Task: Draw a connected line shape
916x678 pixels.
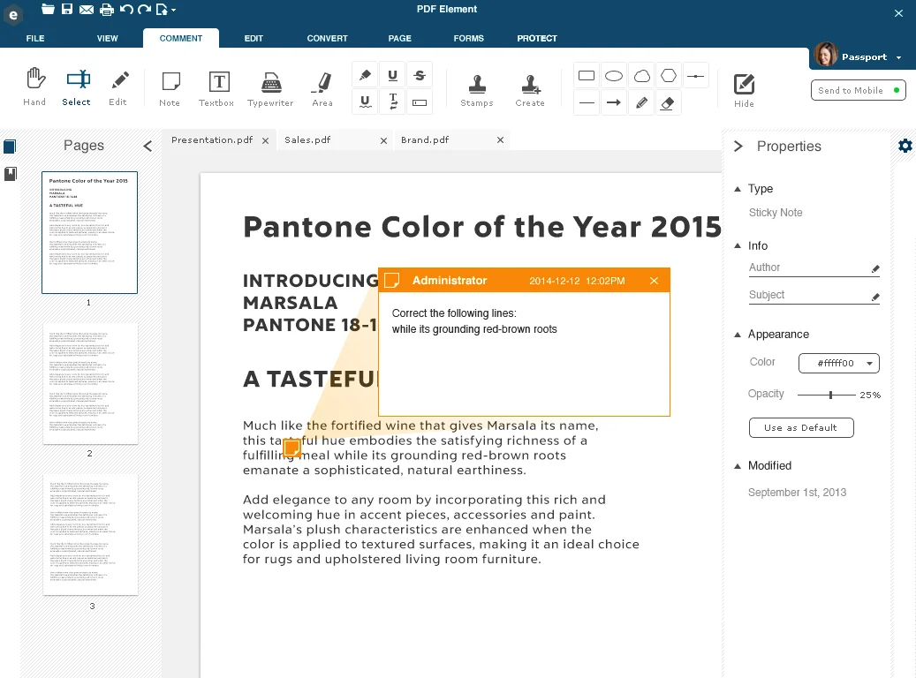Action: pos(696,76)
